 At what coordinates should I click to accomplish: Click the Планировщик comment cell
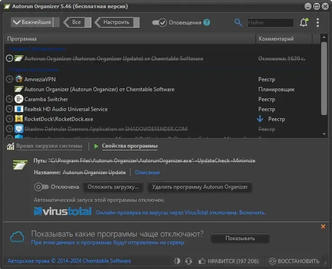[x=276, y=89]
